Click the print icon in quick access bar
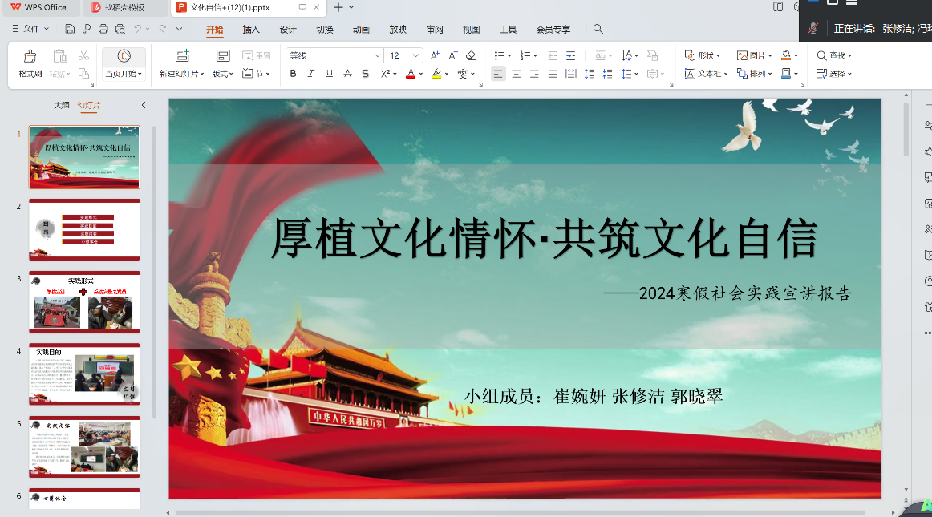932x517 pixels. [103, 29]
